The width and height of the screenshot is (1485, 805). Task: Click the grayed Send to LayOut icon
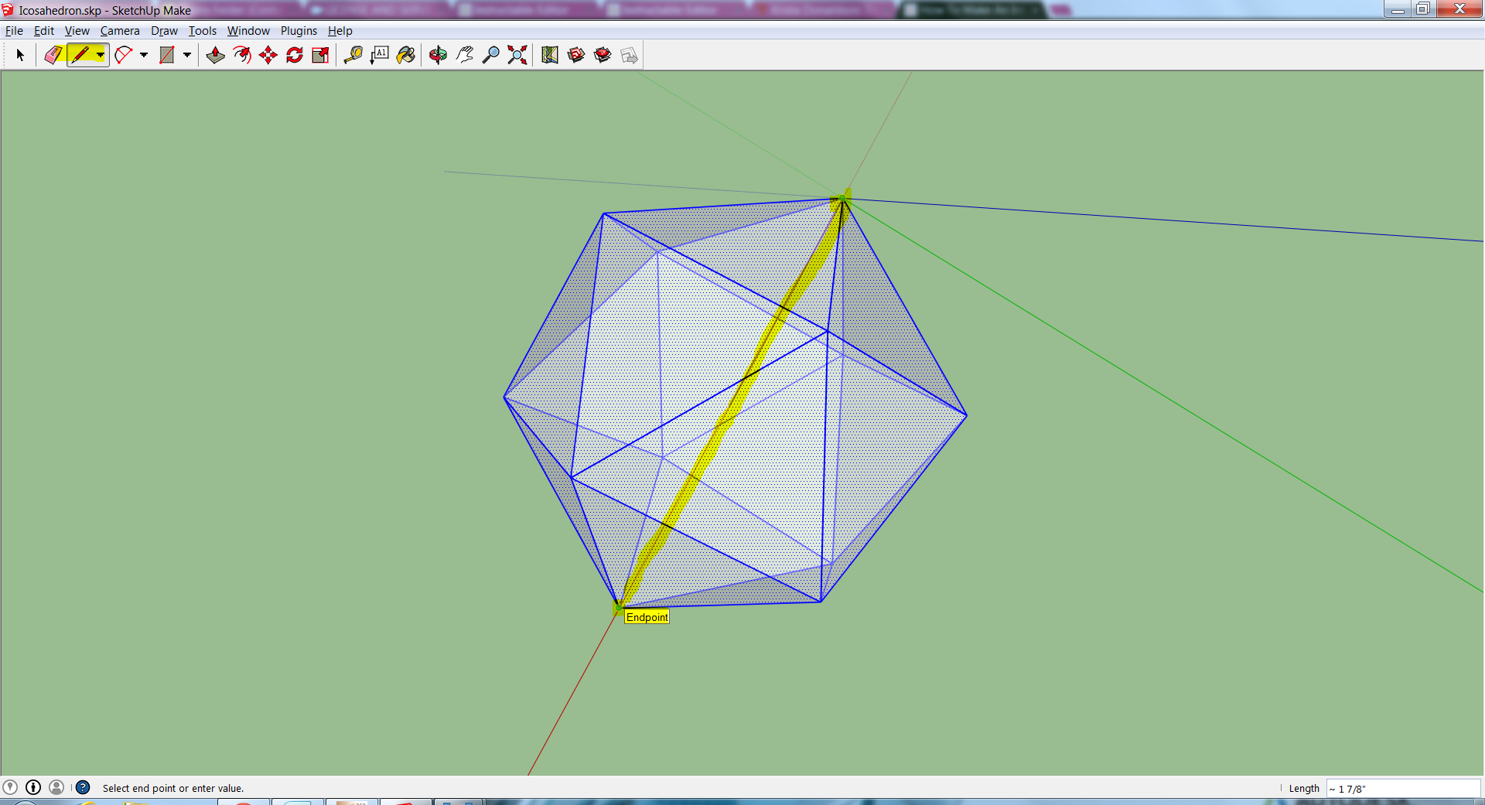coord(629,55)
